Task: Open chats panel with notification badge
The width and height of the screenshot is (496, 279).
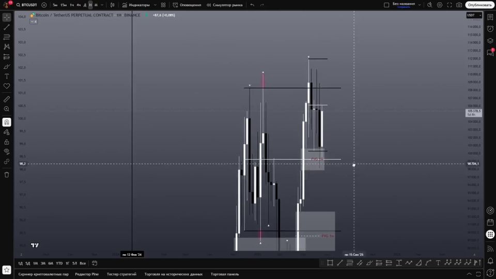Action: [x=490, y=53]
